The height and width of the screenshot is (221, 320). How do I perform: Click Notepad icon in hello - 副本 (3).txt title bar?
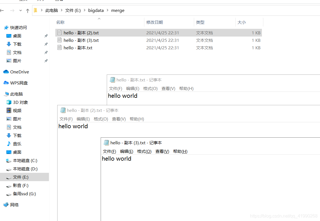click(106, 143)
